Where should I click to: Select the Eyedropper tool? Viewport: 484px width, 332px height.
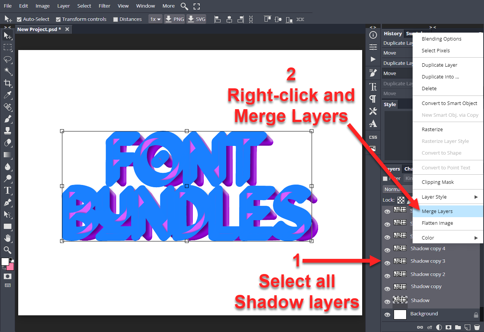point(8,95)
